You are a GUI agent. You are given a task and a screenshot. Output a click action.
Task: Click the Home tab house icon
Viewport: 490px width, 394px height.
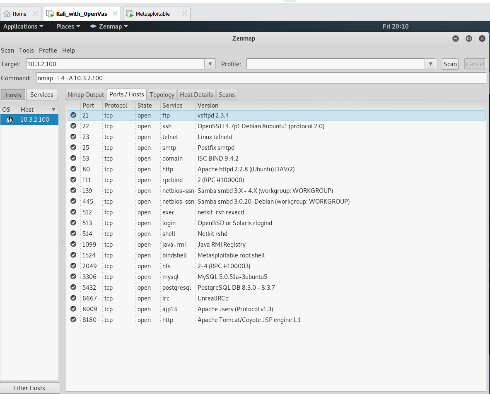pos(7,14)
